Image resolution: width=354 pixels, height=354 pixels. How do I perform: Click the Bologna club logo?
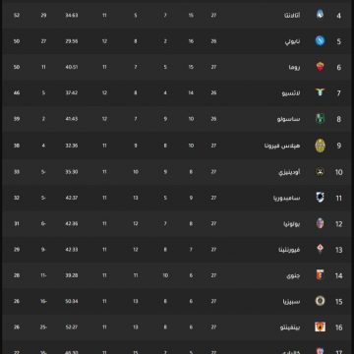click(320, 223)
